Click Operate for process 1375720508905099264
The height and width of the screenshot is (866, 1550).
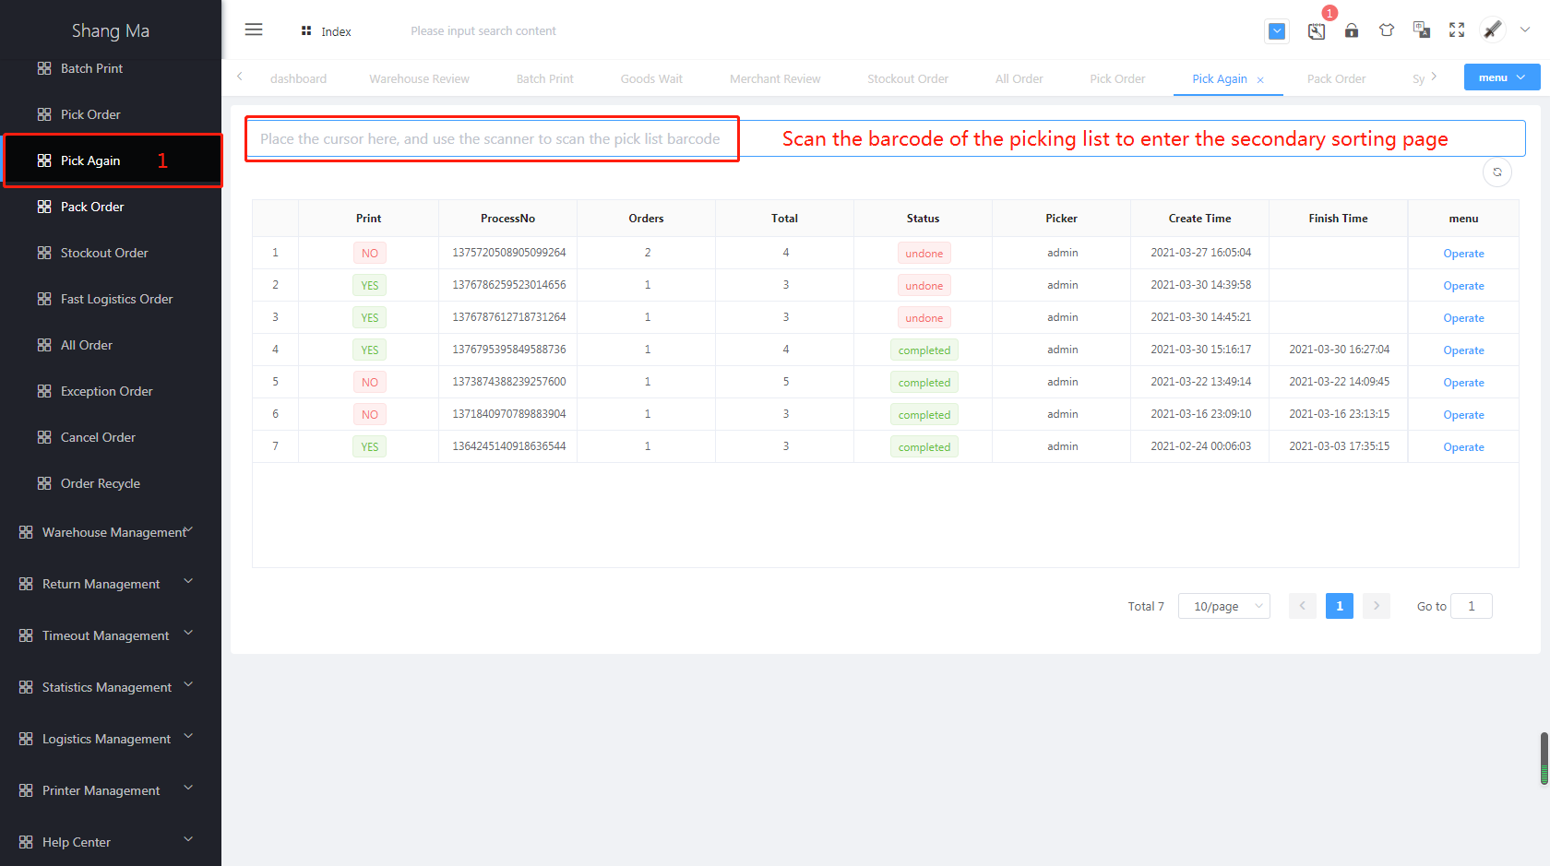click(x=1463, y=254)
